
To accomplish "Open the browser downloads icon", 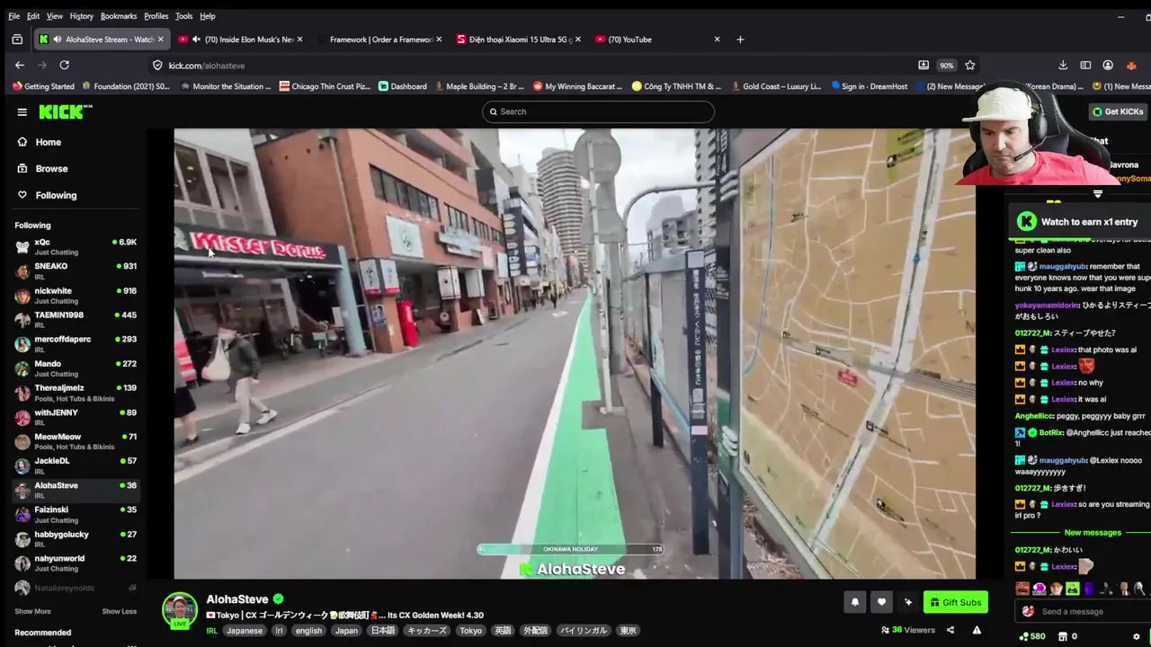I will pyautogui.click(x=1063, y=65).
